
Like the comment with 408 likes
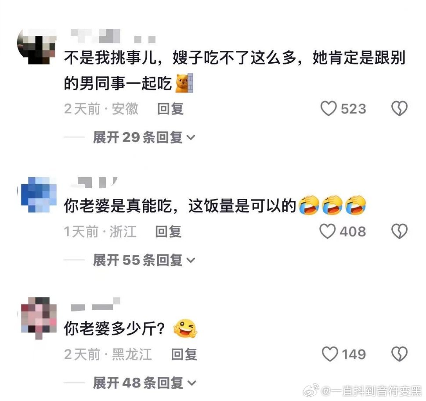tap(327, 231)
